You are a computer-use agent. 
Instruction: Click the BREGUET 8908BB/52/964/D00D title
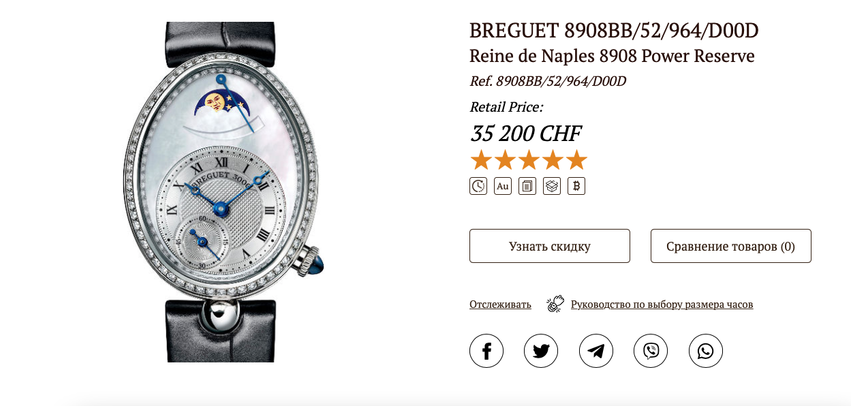(x=614, y=31)
